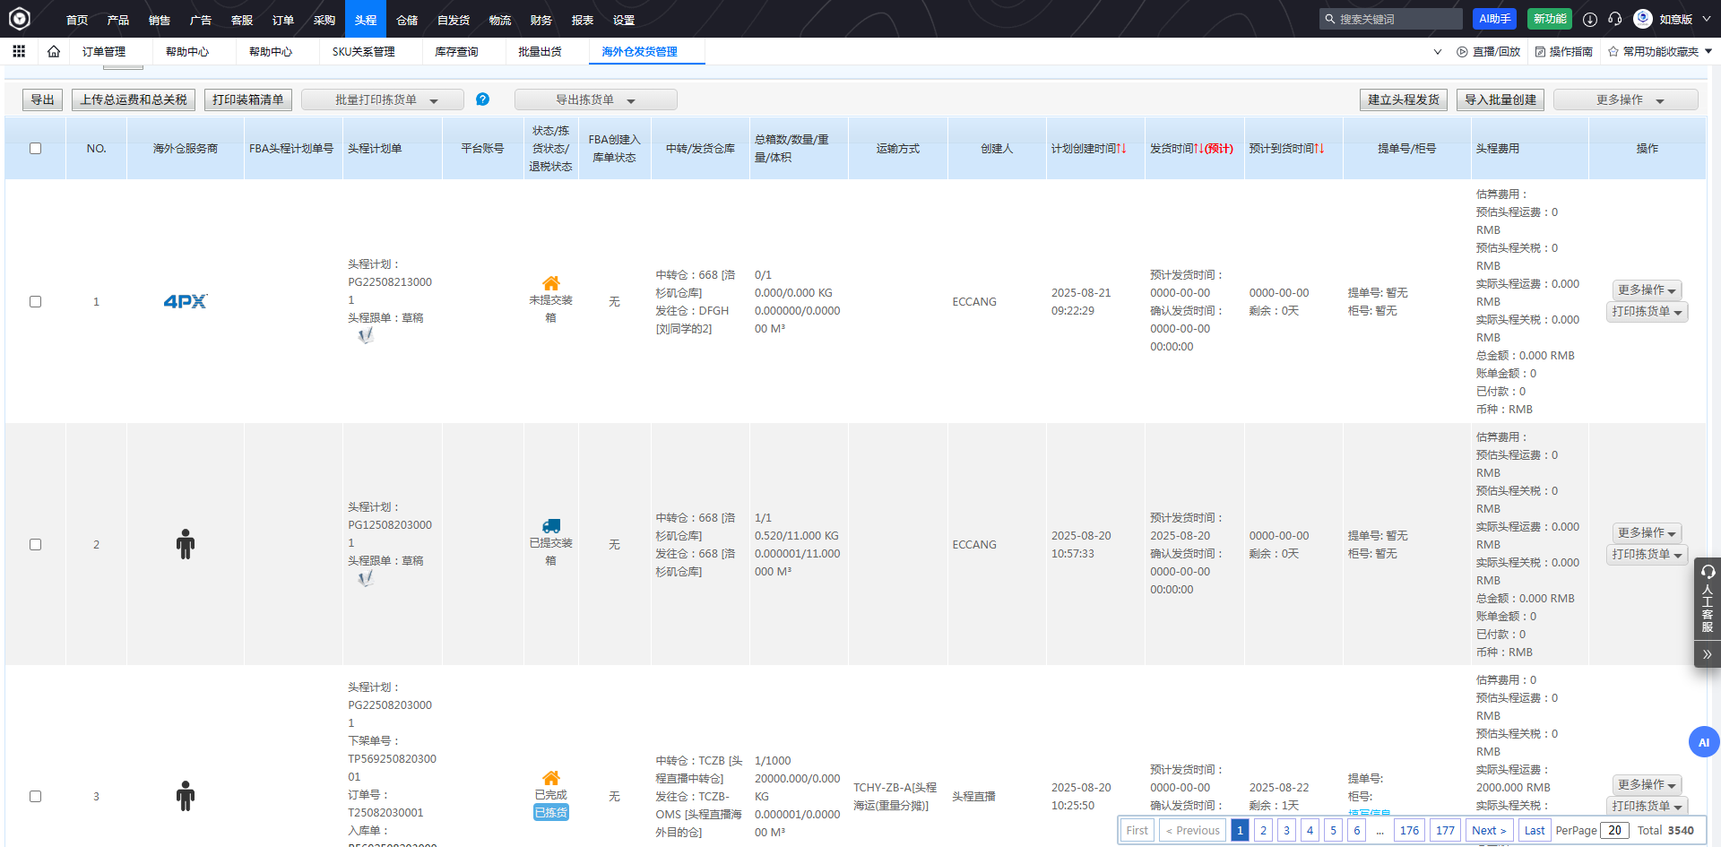This screenshot has width=1721, height=847.
Task: Switch to the SKU关系管理 tab
Action: coord(363,52)
